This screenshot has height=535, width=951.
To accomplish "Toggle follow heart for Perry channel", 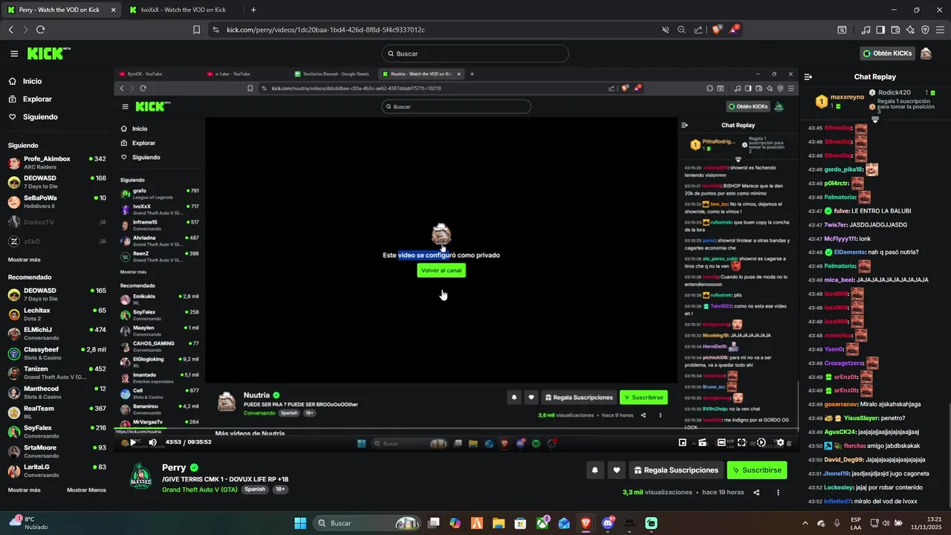I will 617,470.
